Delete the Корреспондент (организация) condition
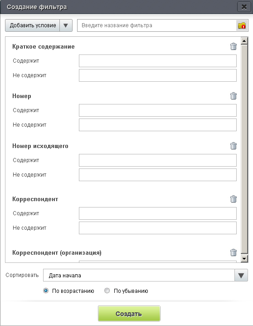253x326 pixels. [234, 252]
